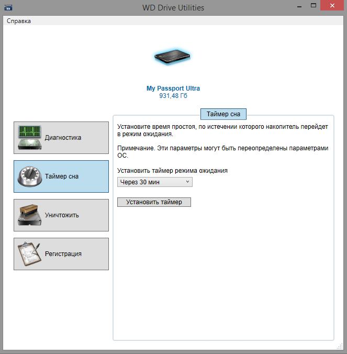Minimize the WD Drive Utilities window
The image size is (347, 354).
(x=299, y=6)
